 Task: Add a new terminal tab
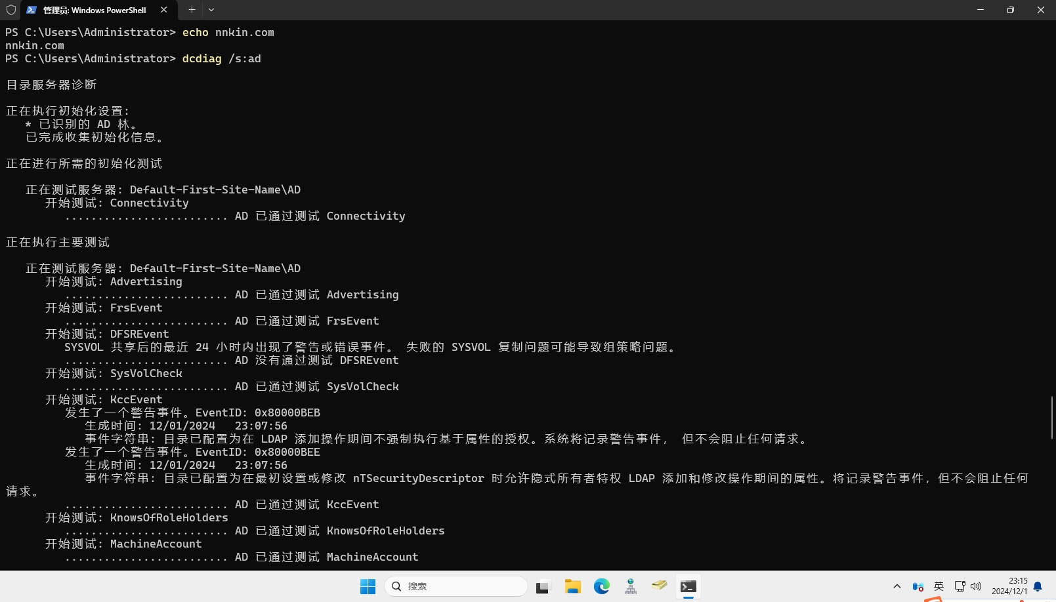[x=192, y=10]
